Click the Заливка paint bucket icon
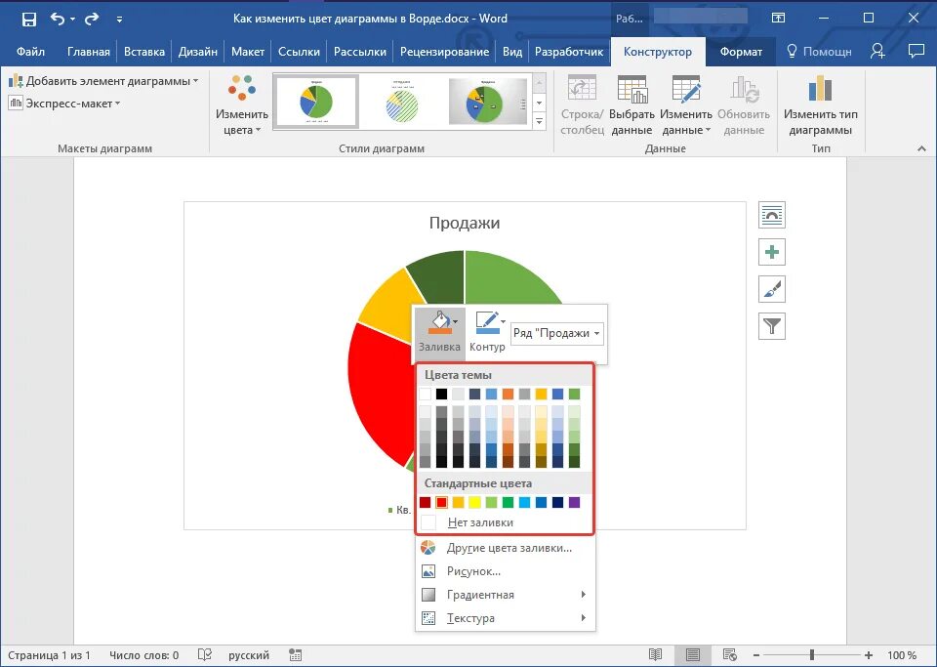 pyautogui.click(x=439, y=323)
